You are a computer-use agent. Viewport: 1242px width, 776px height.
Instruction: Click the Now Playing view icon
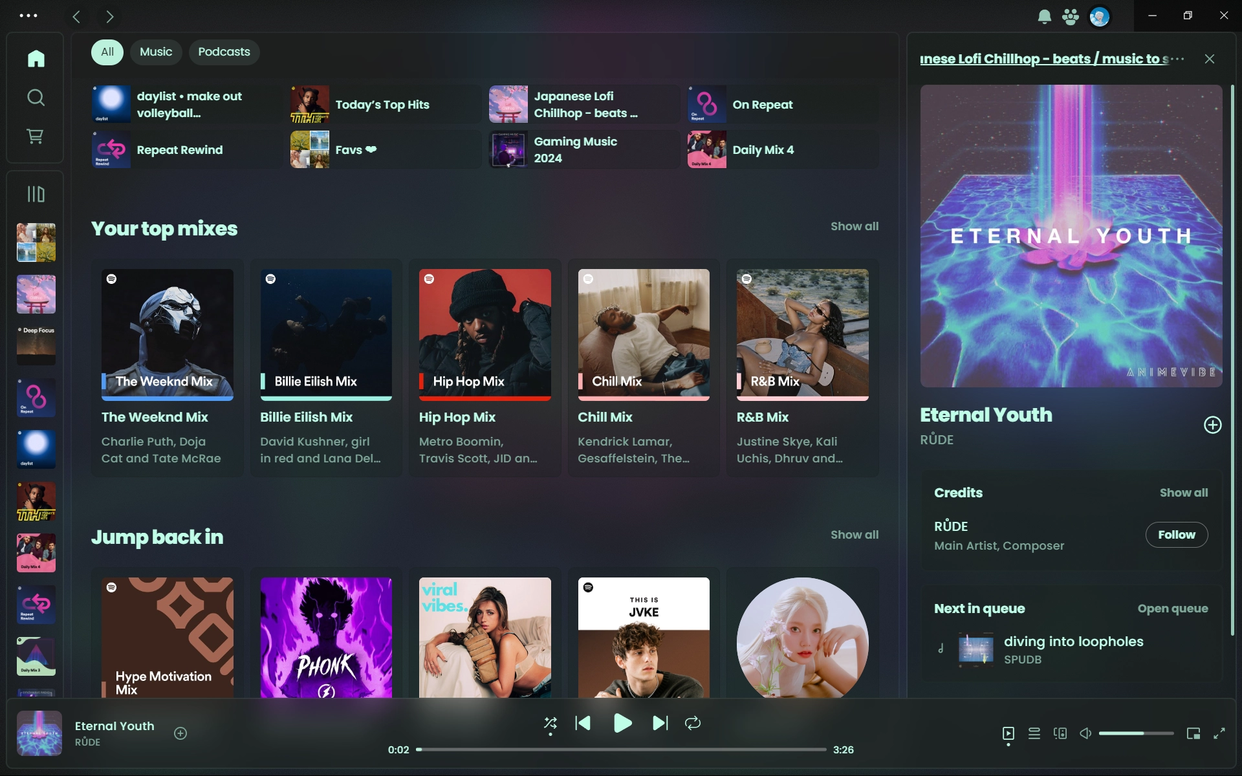click(1008, 733)
